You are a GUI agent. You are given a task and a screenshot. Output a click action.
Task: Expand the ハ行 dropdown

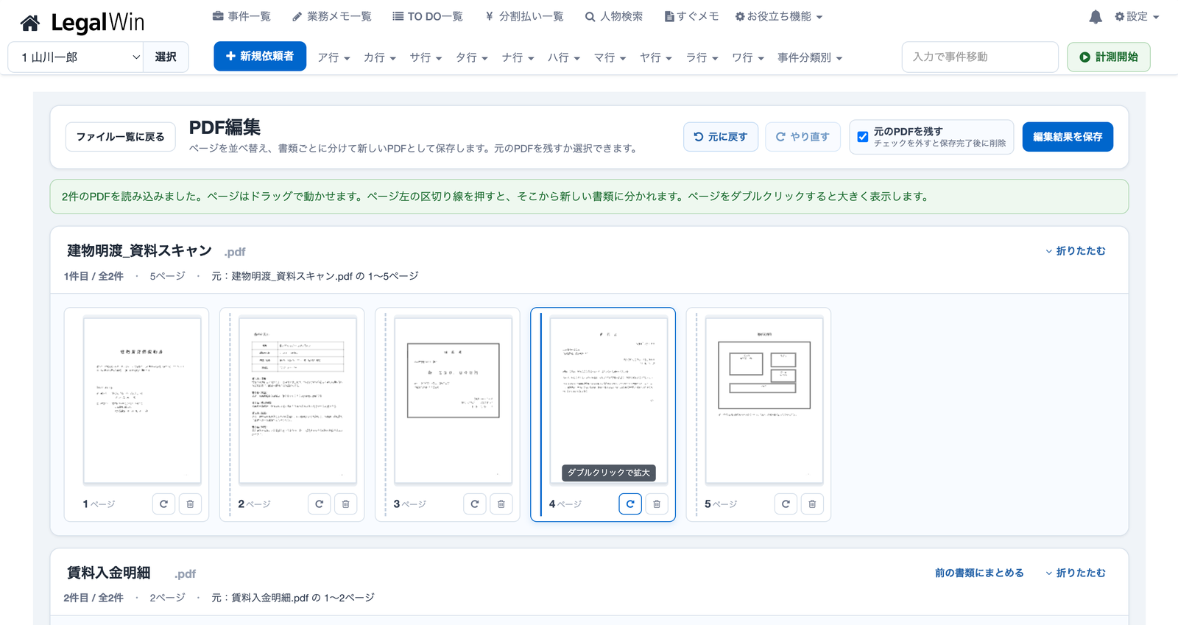pos(564,57)
